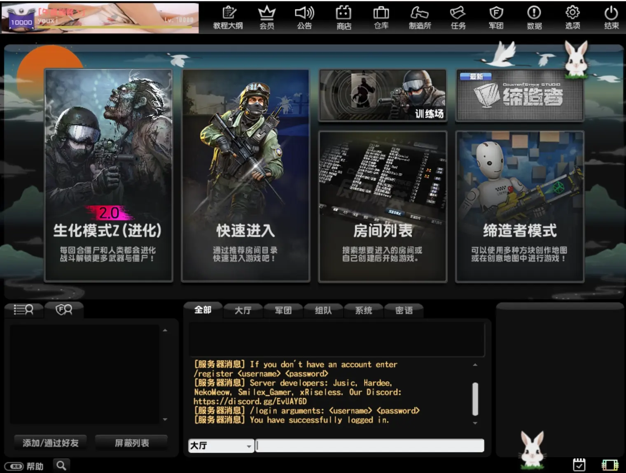This screenshot has width=626, height=473.
Task: Click the player experience progress bar
Action: click(x=115, y=27)
